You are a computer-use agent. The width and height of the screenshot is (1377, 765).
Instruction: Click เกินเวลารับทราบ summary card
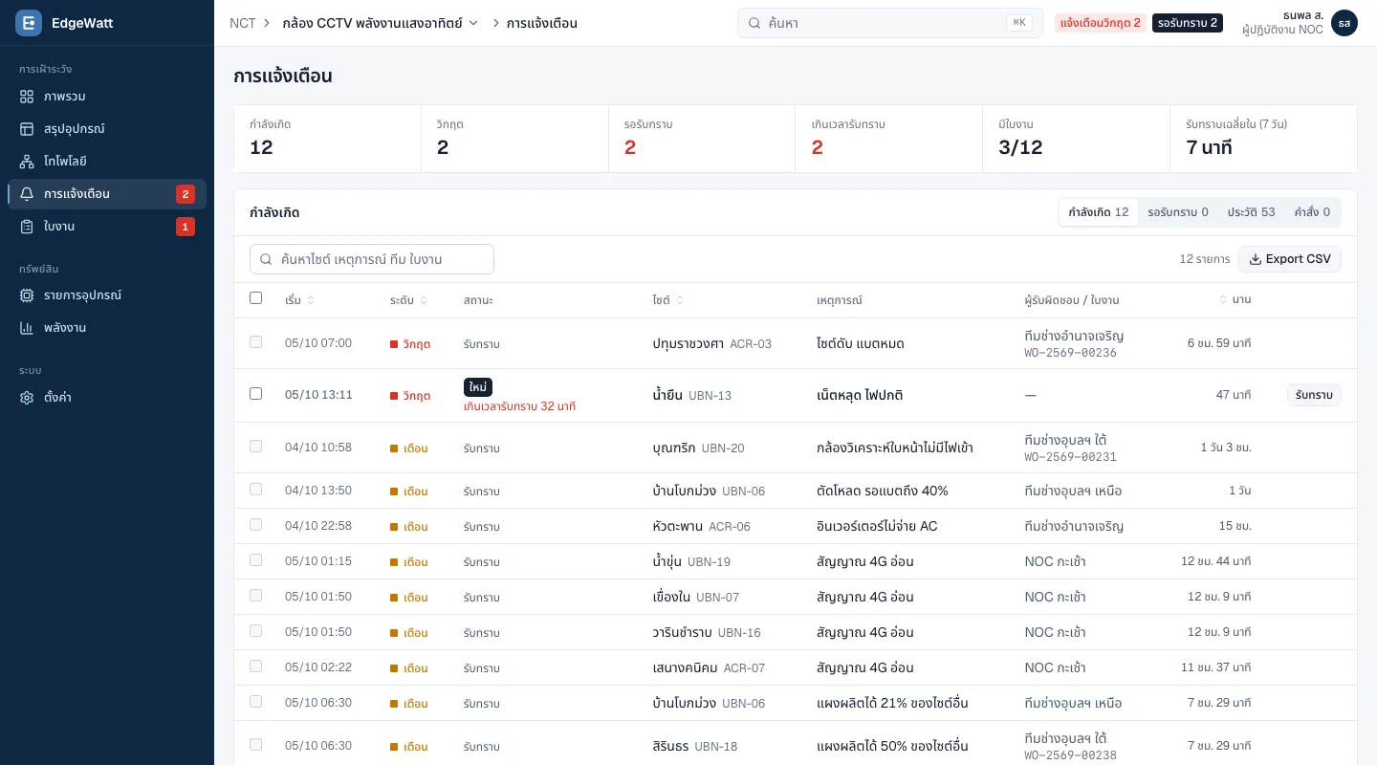coord(889,139)
